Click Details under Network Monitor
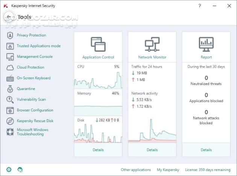The image size is (237, 176). pos(152,150)
